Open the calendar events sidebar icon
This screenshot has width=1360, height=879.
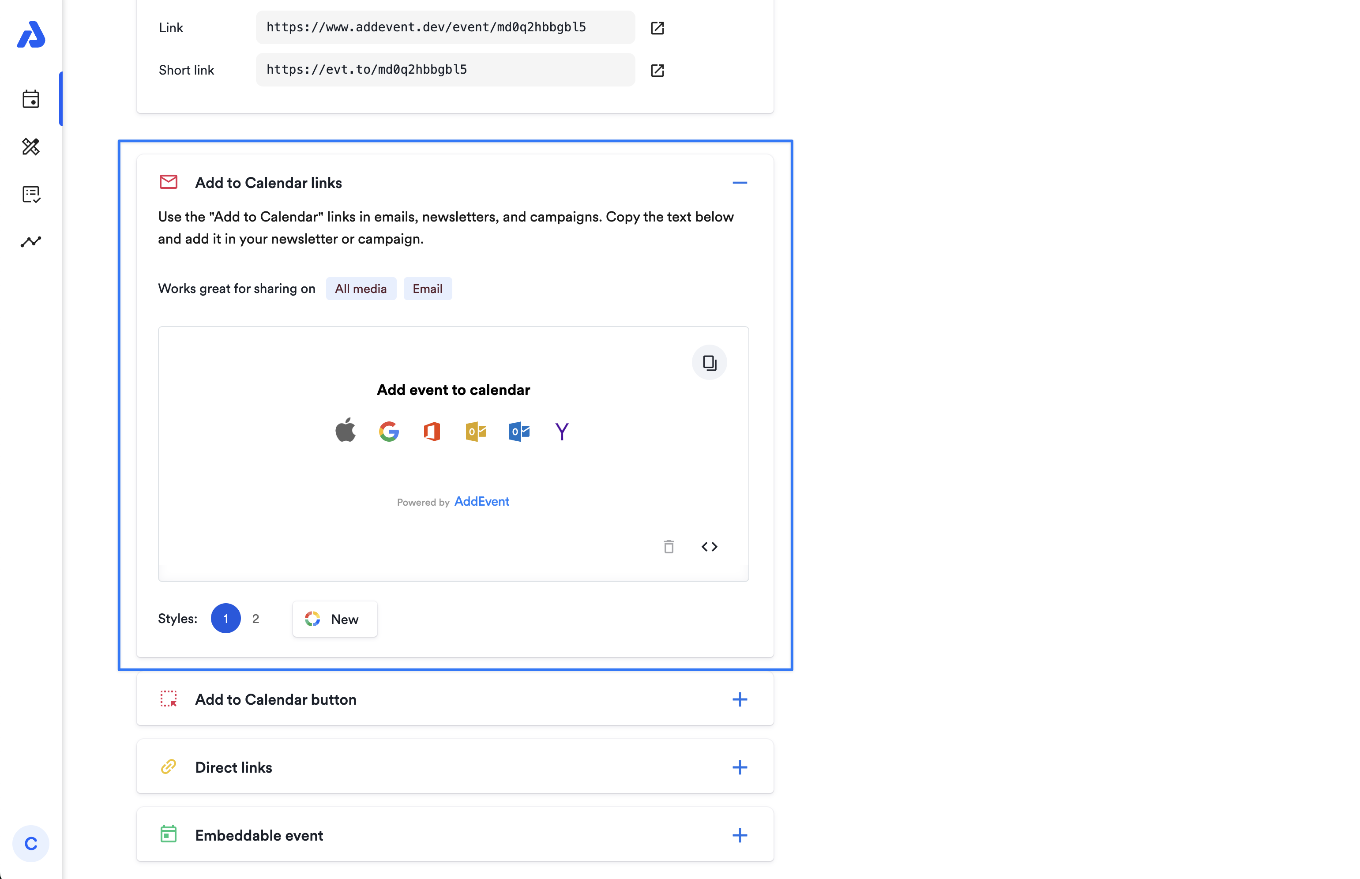click(31, 99)
